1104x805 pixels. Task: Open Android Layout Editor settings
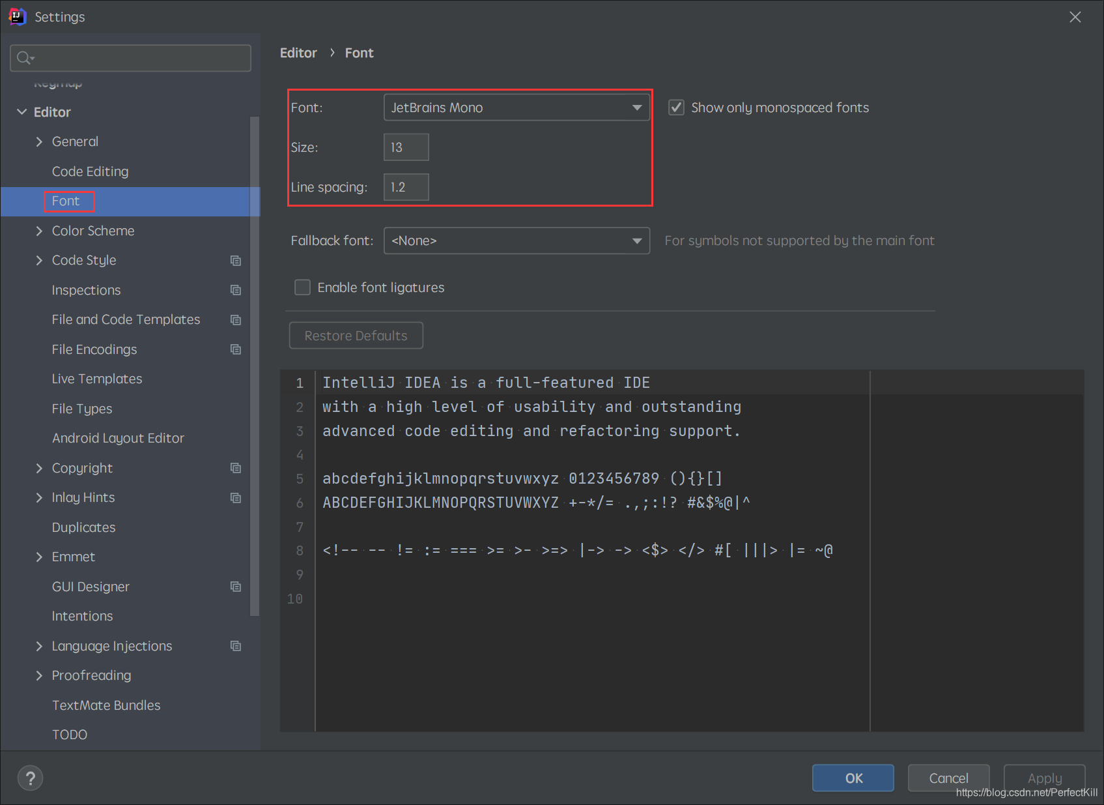pos(118,438)
